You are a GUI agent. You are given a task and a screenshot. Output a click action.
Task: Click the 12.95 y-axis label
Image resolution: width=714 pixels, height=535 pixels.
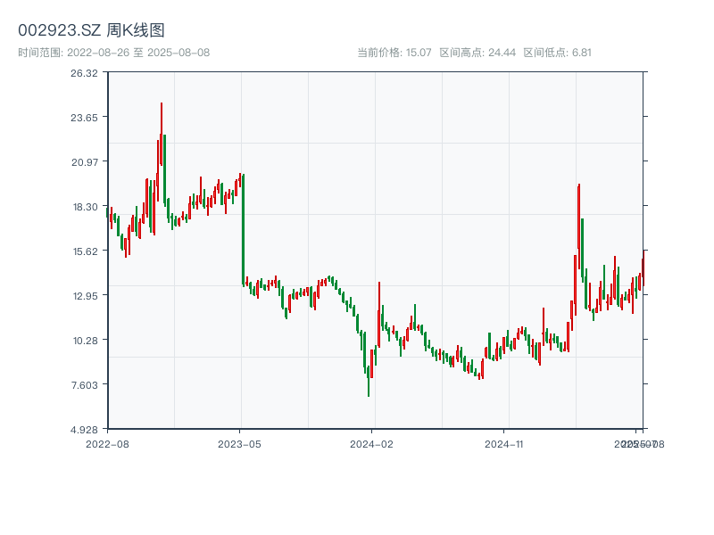pyautogui.click(x=86, y=296)
